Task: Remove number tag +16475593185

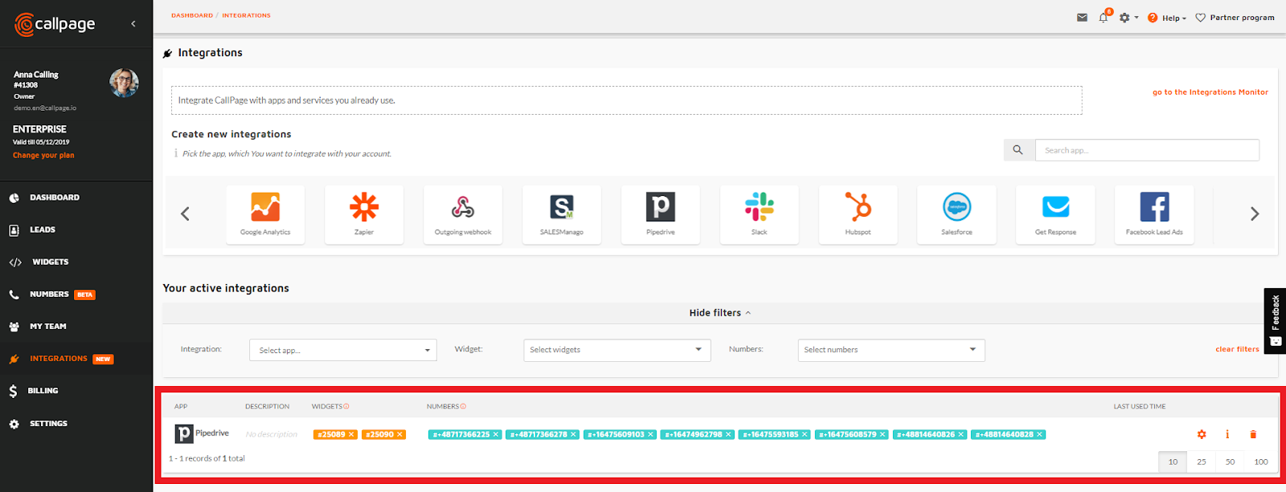Action: [805, 435]
